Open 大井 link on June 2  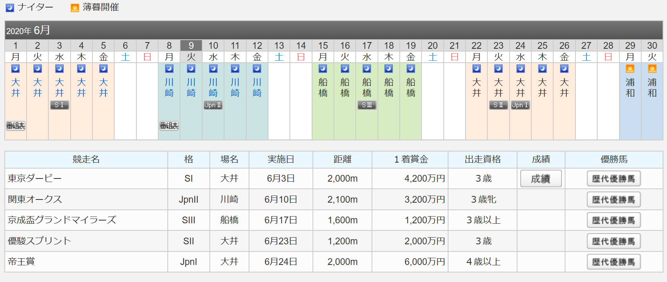point(38,88)
